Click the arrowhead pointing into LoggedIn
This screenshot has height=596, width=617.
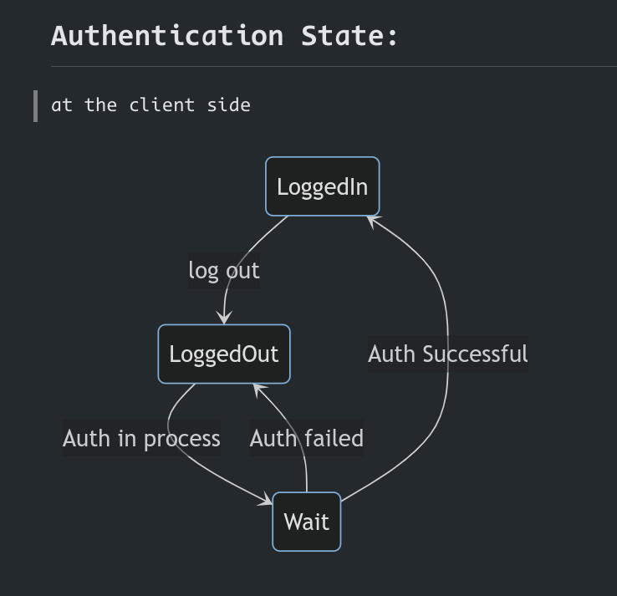coord(373,222)
